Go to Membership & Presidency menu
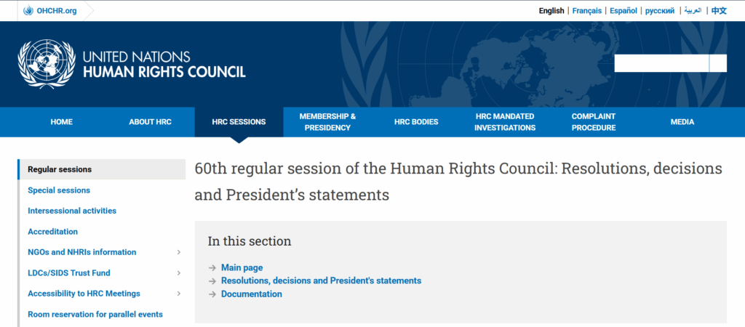 pos(327,122)
